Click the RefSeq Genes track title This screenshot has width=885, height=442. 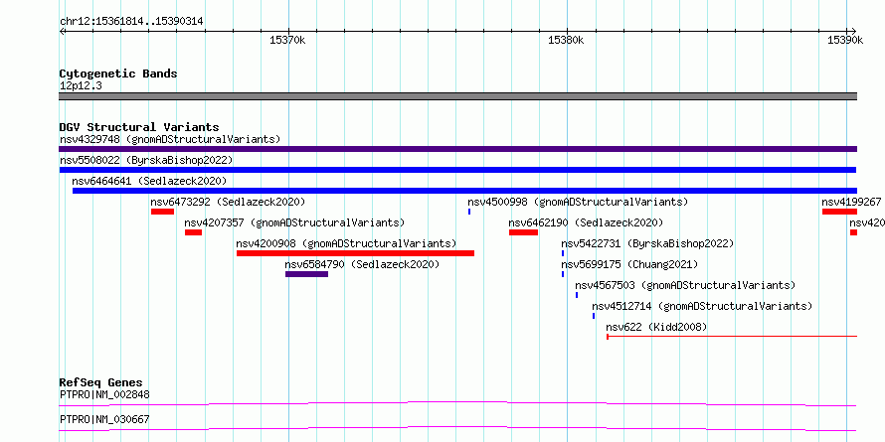[101, 382]
